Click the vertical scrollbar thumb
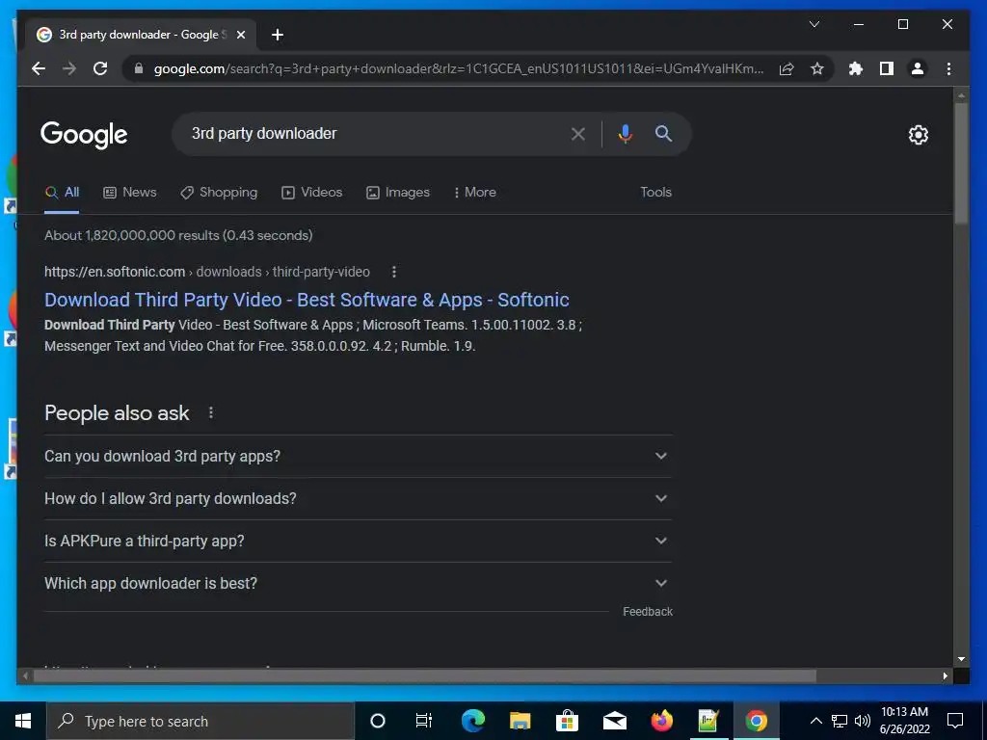 (961, 162)
